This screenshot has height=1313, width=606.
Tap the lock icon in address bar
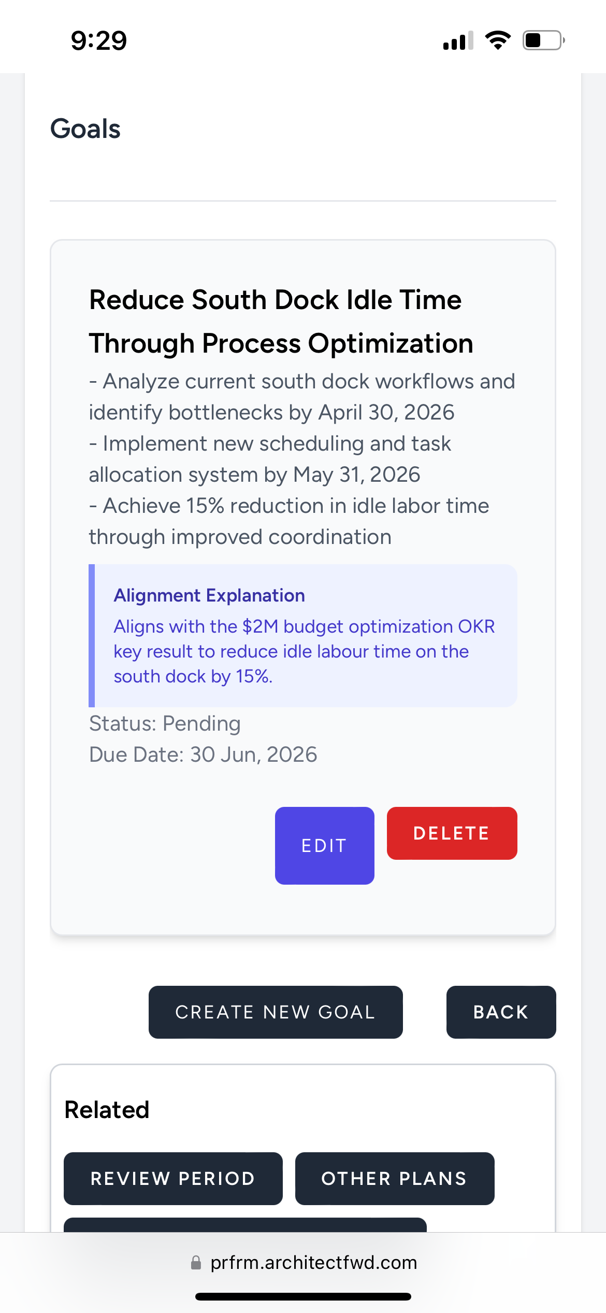click(x=196, y=1262)
